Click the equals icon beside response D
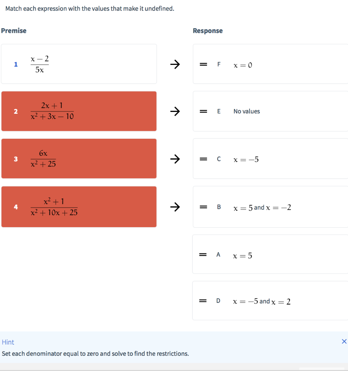The width and height of the screenshot is (348, 371). click(x=203, y=301)
